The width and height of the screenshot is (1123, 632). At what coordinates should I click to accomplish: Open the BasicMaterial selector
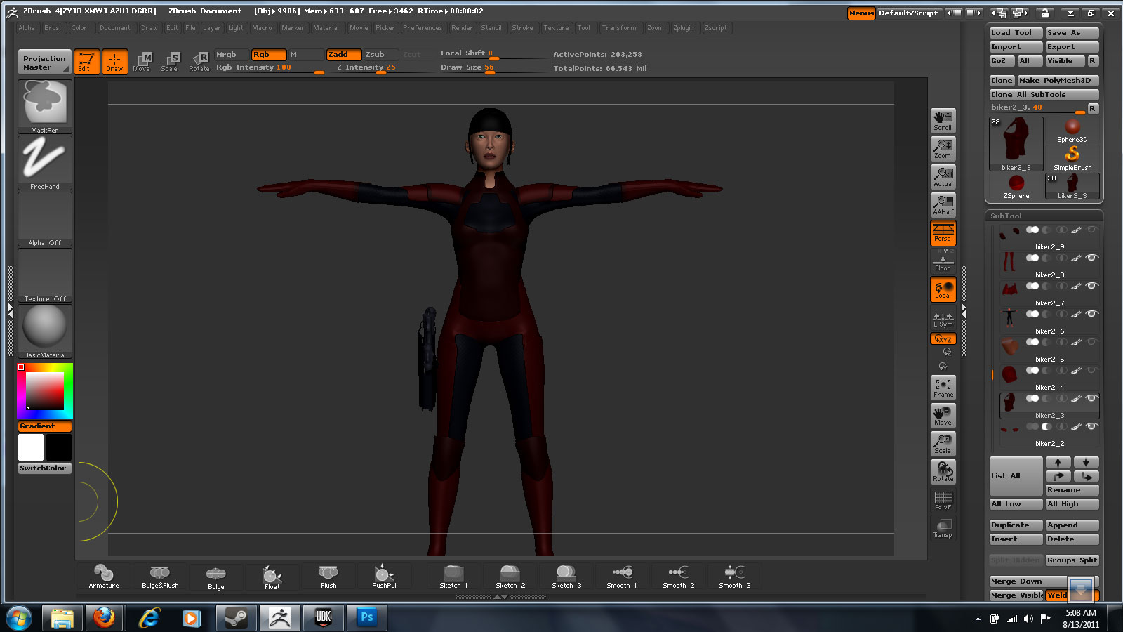pos(45,331)
